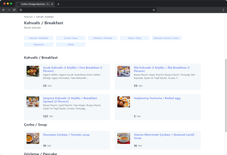227x155 pixels.
Task: Select the Coffee (Vintage Machine) browser tab
Action: [36, 4]
